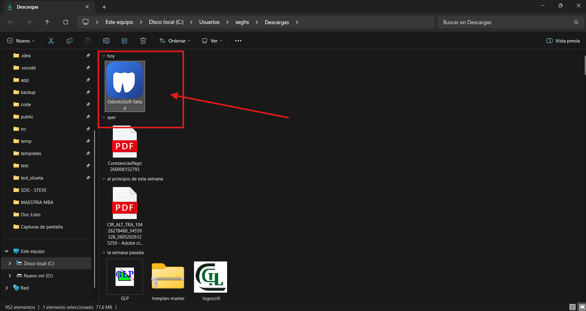Go back with the left arrow

pyautogui.click(x=10, y=22)
